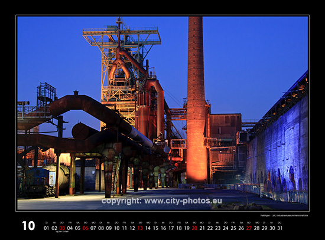Click the "Tag der Einheit" holiday note
The width and height of the screenshot is (325, 240).
coord(62,232)
